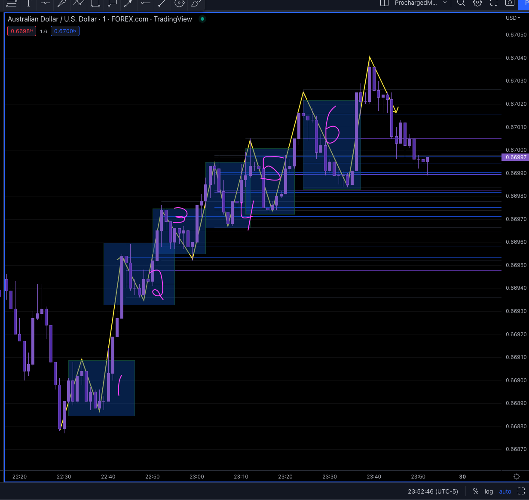
Task: Toggle fullscreen chart mode
Action: pos(493,3)
